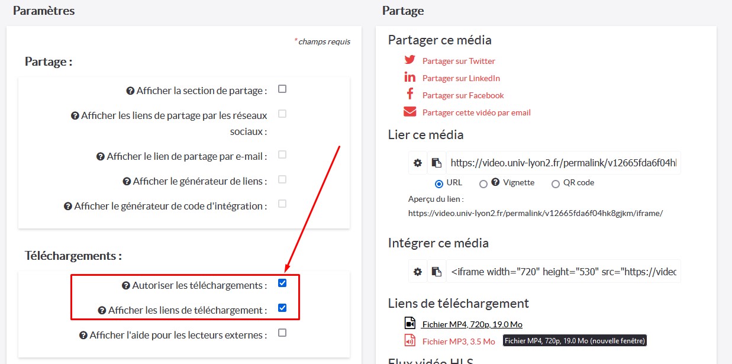Viewport: 732px width, 364px height.
Task: Click the champs requis note
Action: 323,41
